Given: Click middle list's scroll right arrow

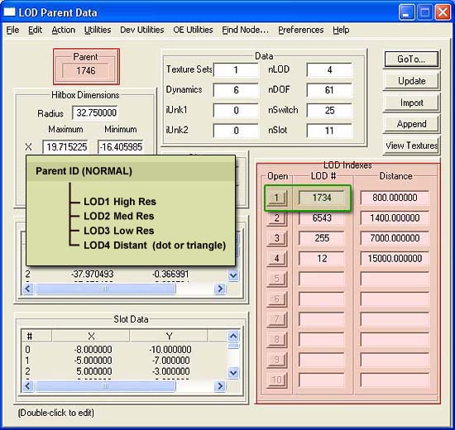Looking at the screenshot, I should point(220,289).
